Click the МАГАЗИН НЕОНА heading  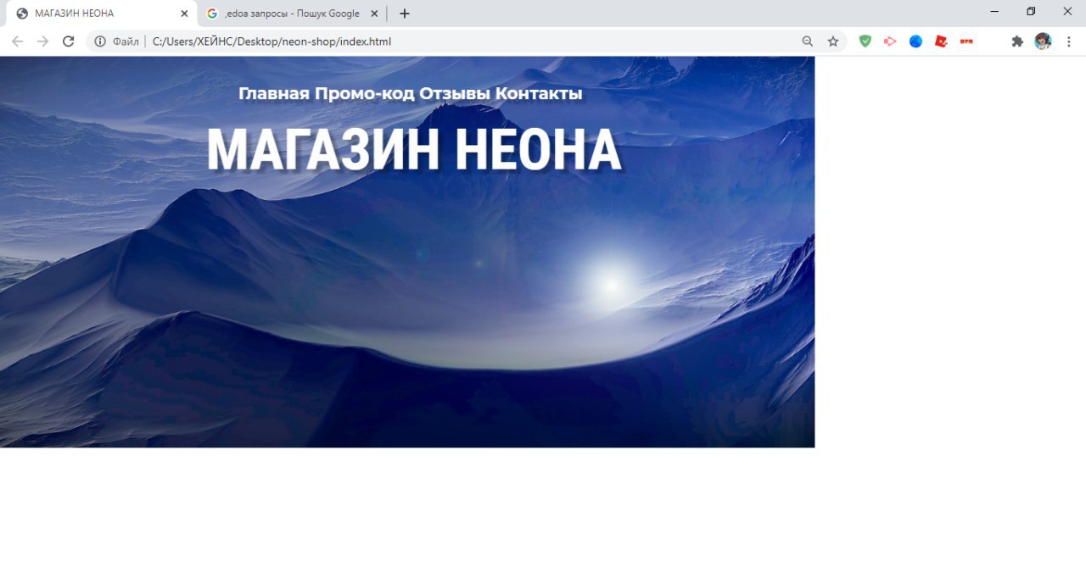click(x=414, y=150)
